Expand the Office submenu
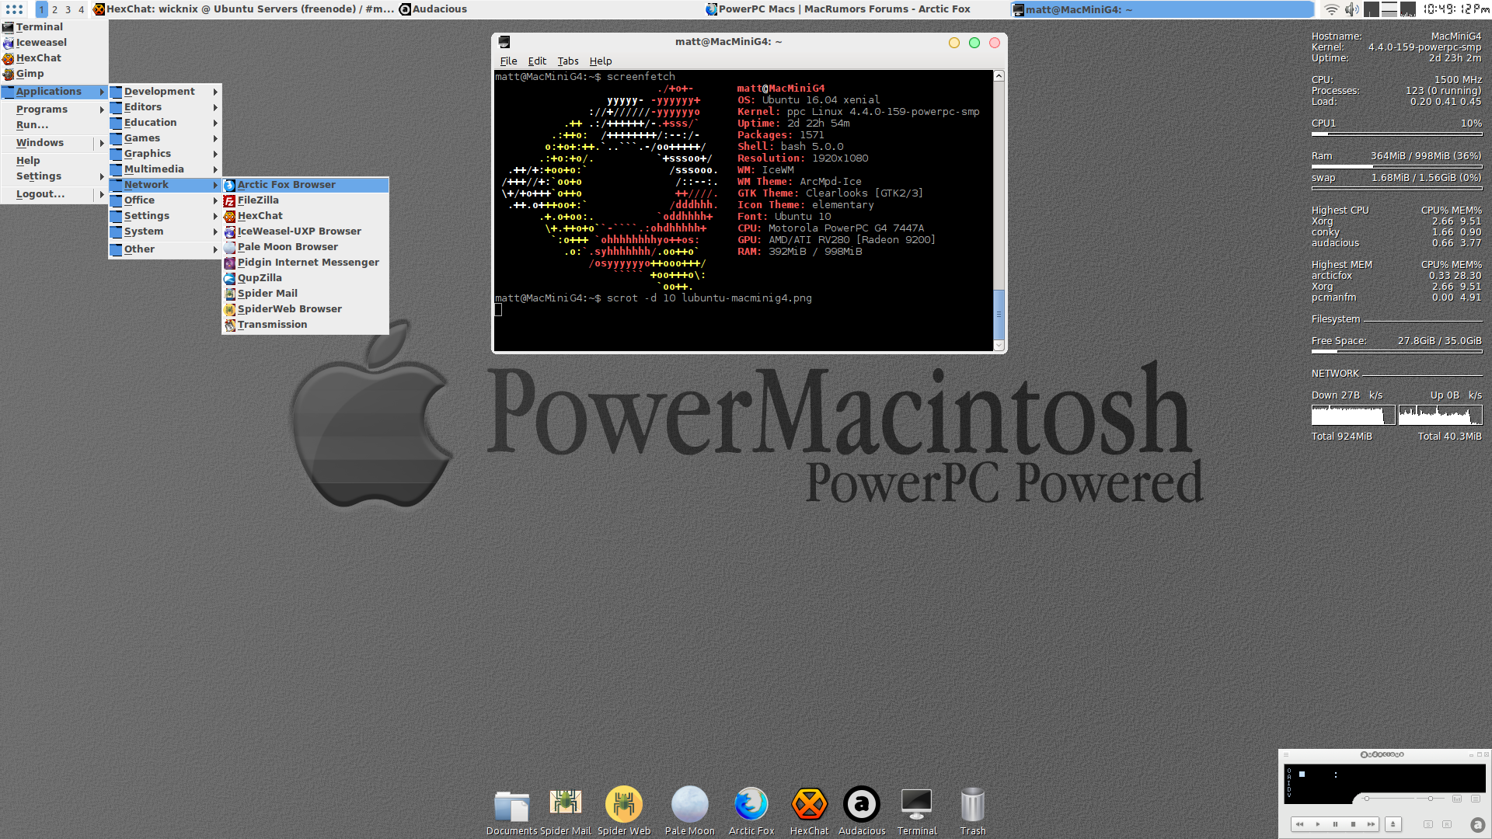The height and width of the screenshot is (839, 1492). coord(138,200)
